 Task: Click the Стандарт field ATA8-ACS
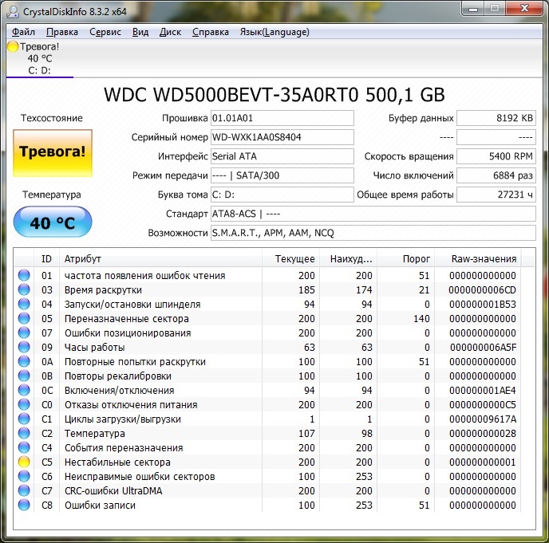373,214
